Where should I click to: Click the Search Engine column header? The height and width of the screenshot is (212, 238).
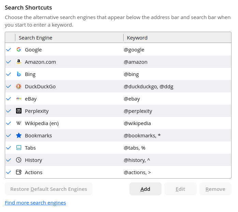pos(69,38)
